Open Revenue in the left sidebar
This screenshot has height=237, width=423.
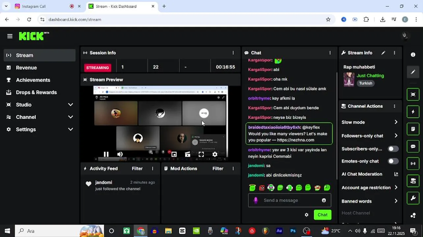(40, 68)
